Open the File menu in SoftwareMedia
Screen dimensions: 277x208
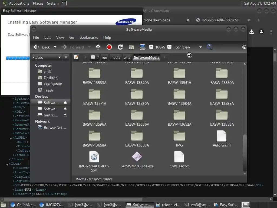pos(36,37)
